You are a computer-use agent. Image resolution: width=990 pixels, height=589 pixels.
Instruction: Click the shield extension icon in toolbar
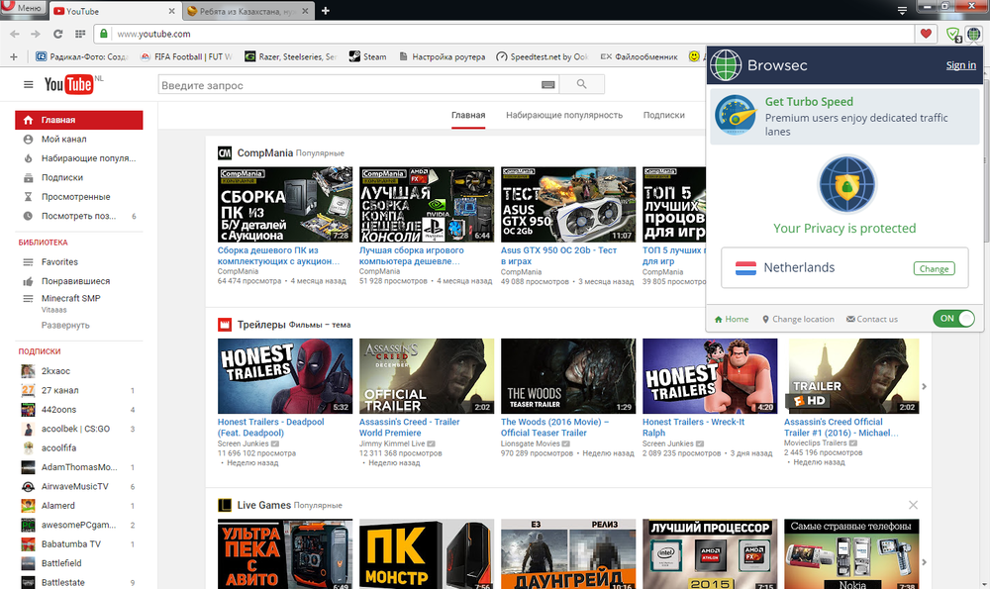click(x=952, y=34)
